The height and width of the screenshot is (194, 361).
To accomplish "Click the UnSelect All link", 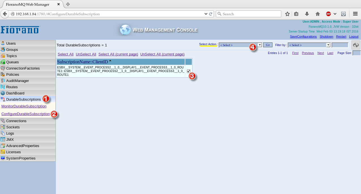I will pos(86,54).
